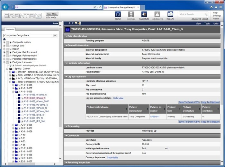225x167 pixels.
Task: Open the View menu in the record bar
Action: [x=198, y=23]
